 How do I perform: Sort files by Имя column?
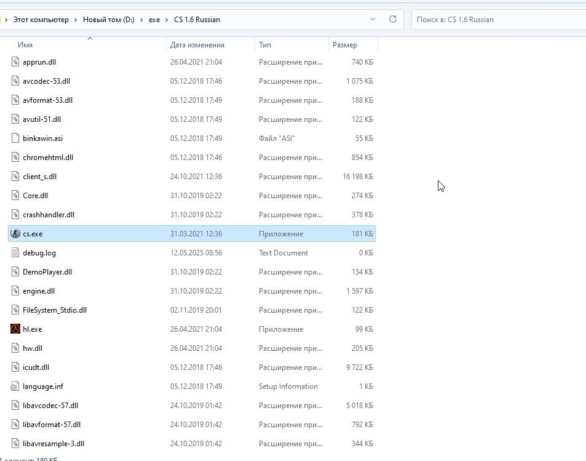[25, 45]
